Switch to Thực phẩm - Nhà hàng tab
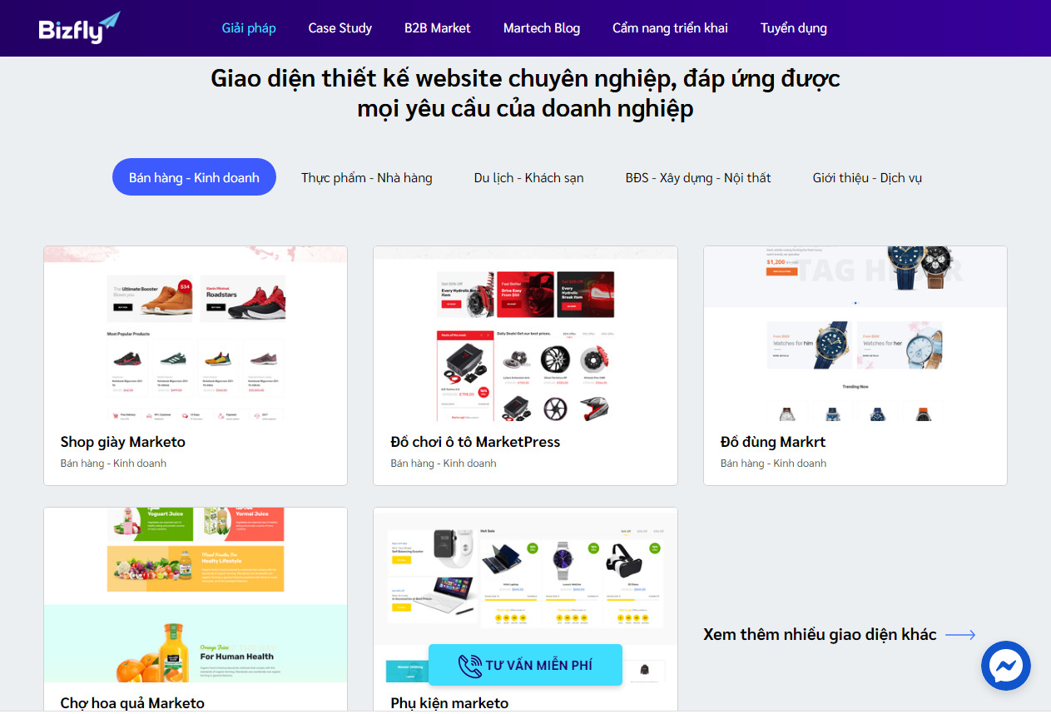The width and height of the screenshot is (1051, 714). tap(367, 177)
